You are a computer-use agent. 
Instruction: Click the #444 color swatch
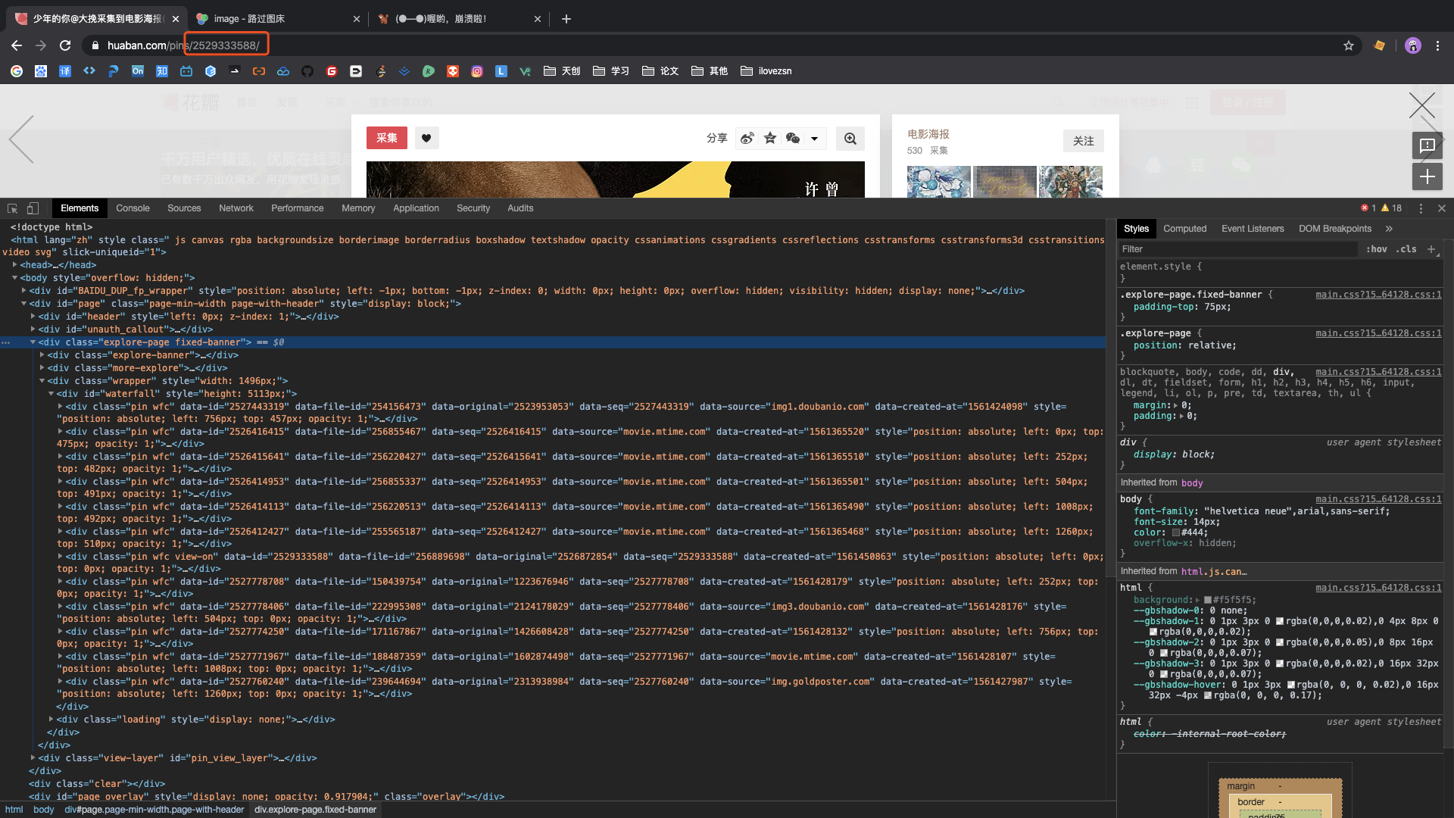tap(1176, 532)
